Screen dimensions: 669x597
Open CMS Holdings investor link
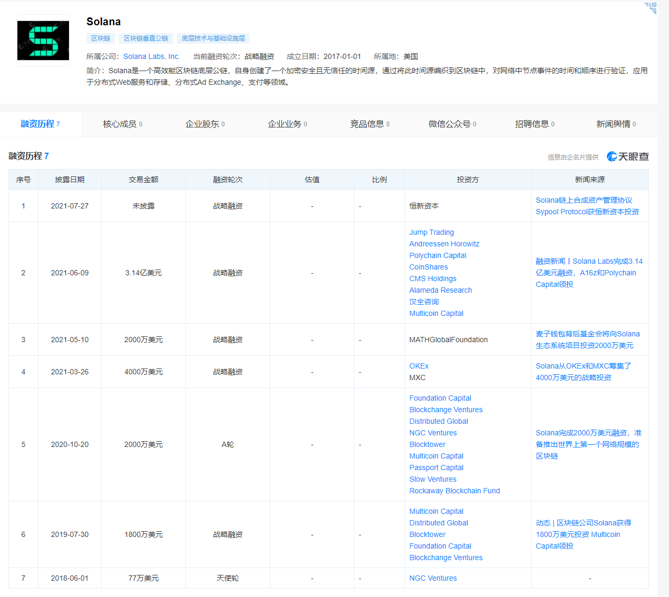point(432,278)
